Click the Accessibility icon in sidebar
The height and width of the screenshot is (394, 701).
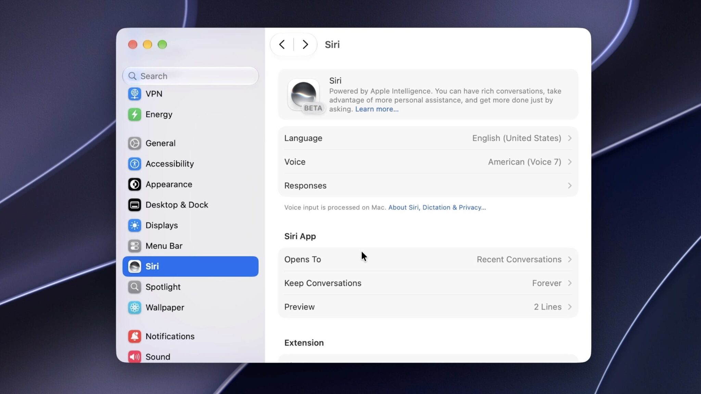[x=135, y=164]
